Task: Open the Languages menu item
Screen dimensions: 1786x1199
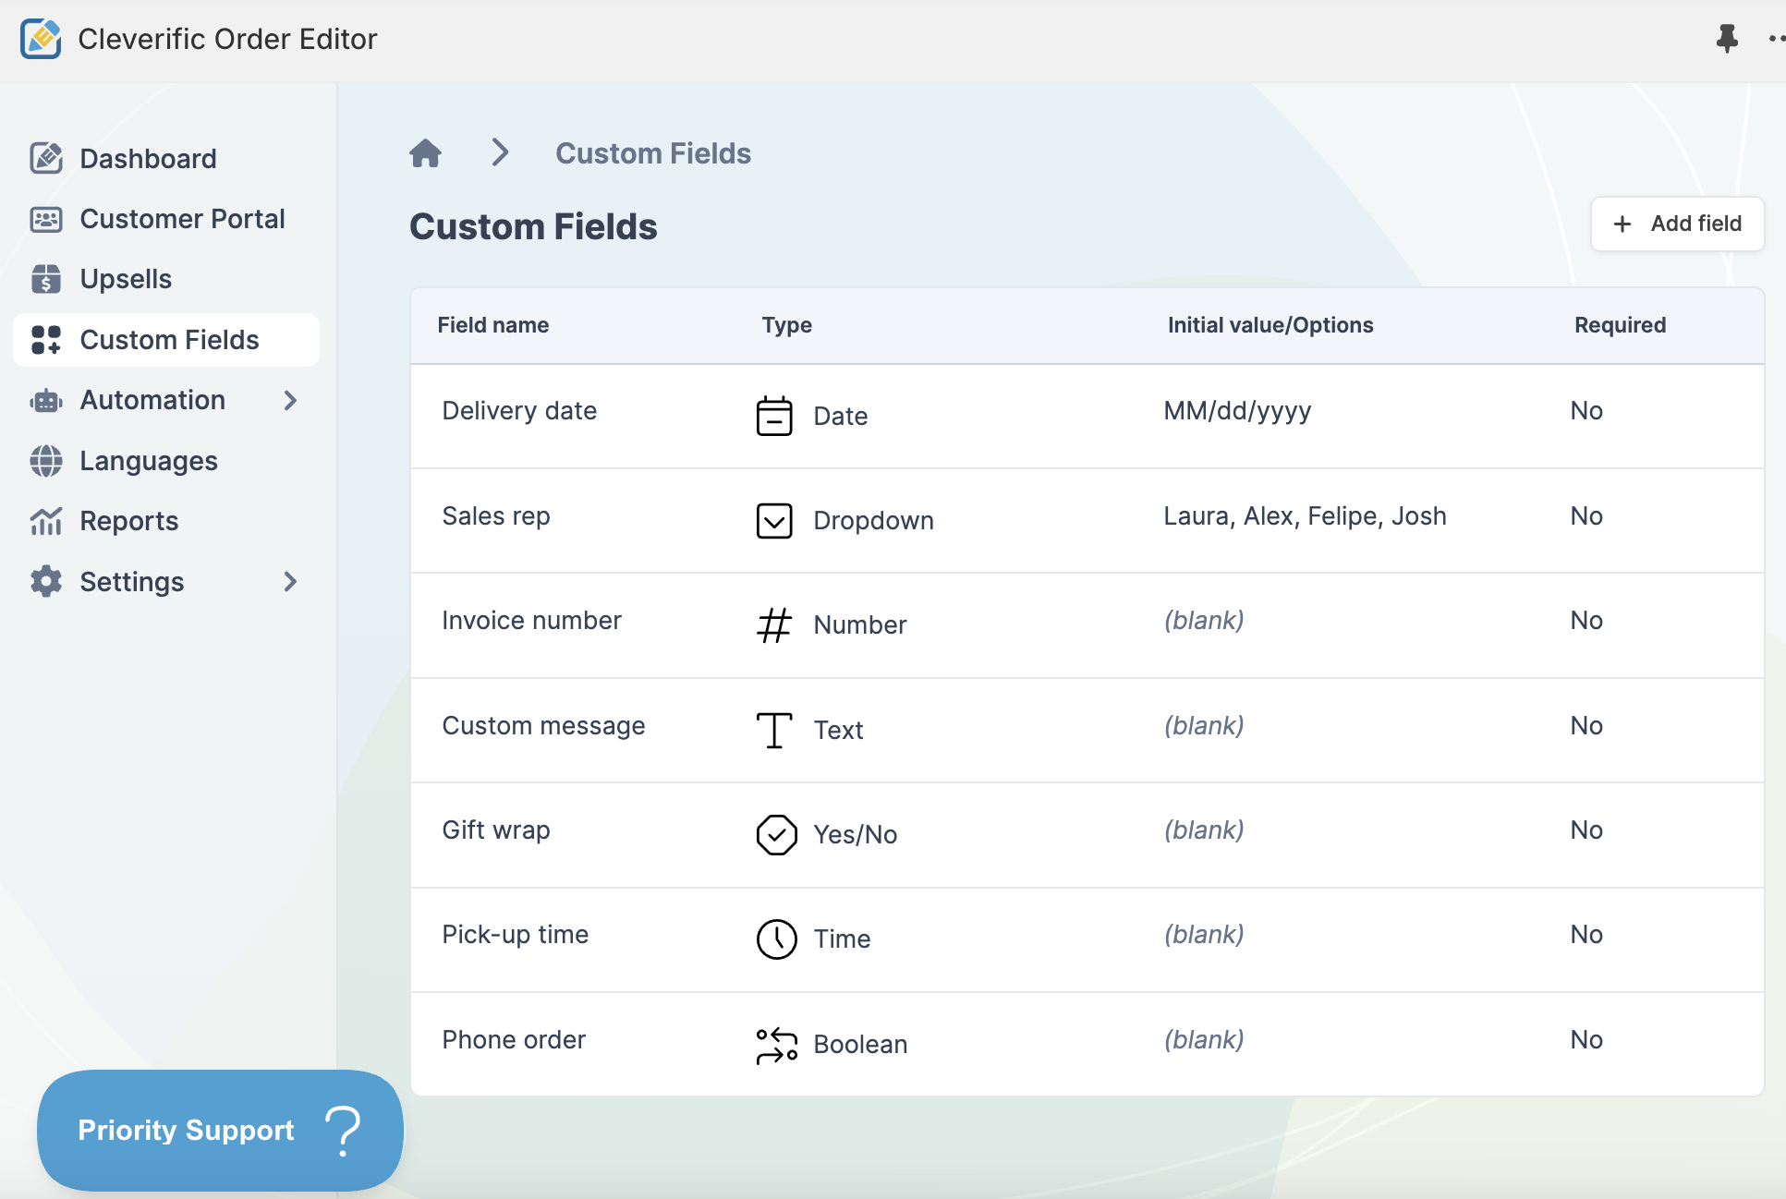Action: 166,460
